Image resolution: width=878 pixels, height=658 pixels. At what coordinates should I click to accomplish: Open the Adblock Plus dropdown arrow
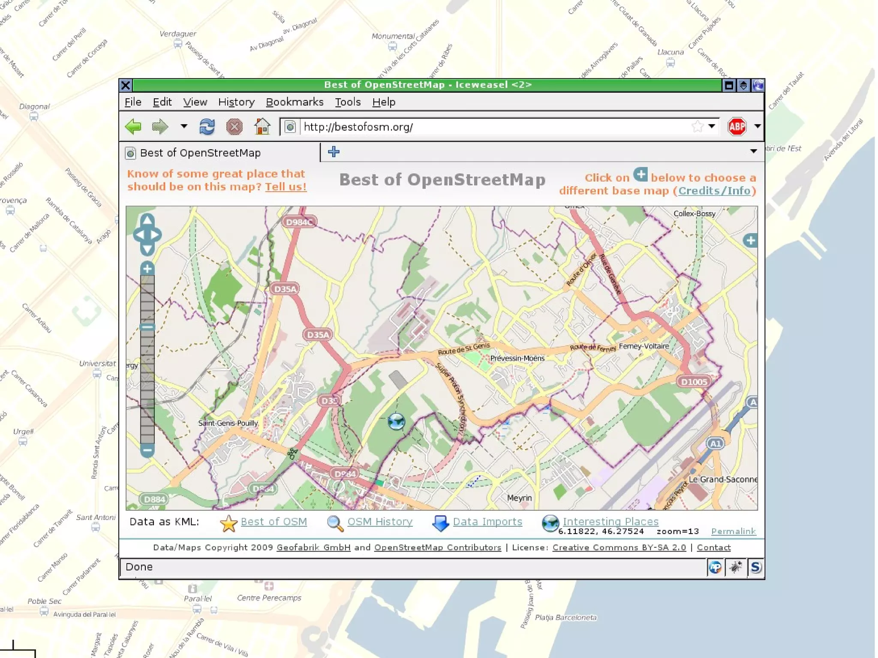click(x=758, y=126)
